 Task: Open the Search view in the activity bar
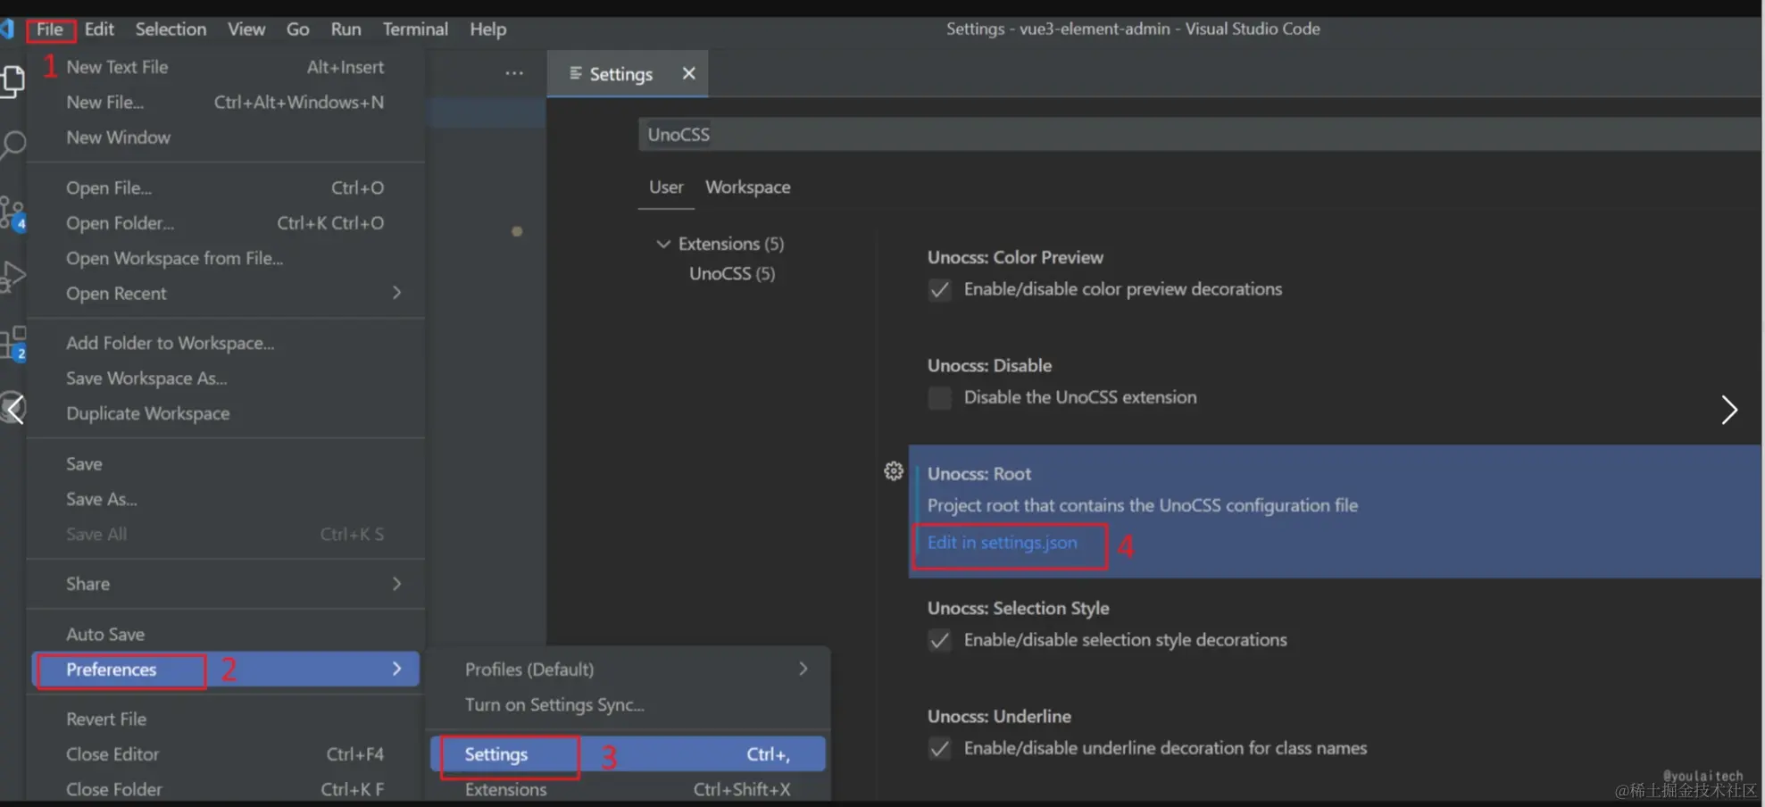(12, 145)
